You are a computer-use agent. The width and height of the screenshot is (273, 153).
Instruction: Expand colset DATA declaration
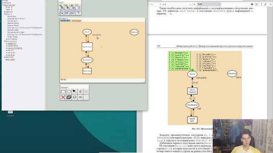coord(7,46)
